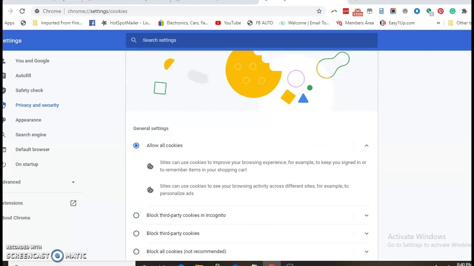Open Search engine settings
This screenshot has height=266, width=474.
(x=31, y=134)
